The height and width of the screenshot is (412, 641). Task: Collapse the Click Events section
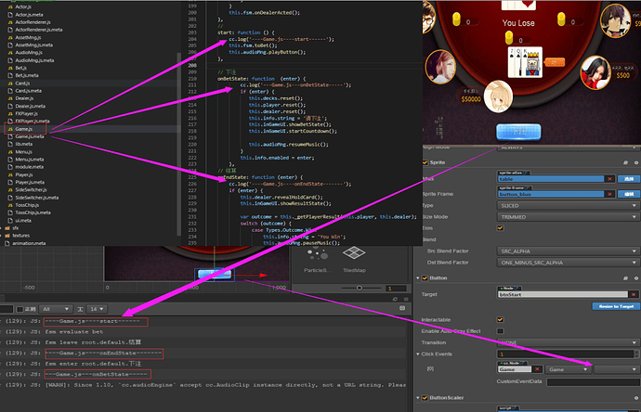[418, 354]
